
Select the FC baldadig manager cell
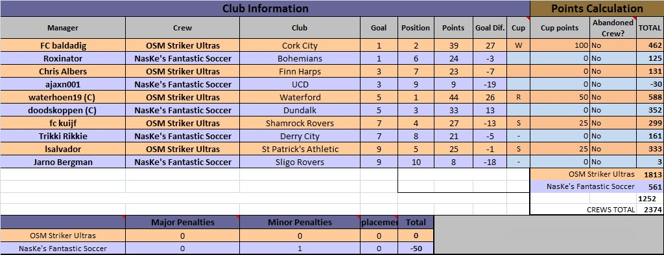click(63, 45)
